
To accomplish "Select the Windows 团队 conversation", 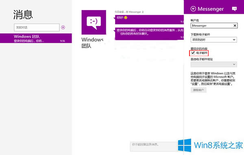I will click(x=36, y=38).
